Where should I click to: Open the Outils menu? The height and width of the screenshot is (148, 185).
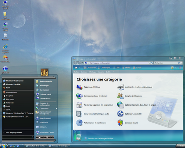[108, 72]
